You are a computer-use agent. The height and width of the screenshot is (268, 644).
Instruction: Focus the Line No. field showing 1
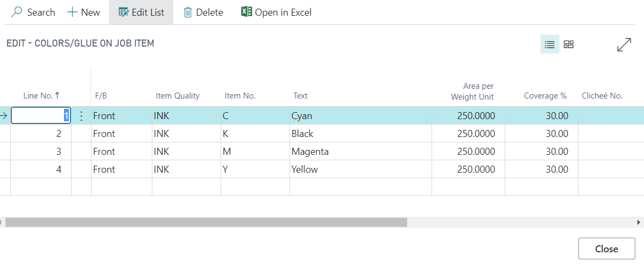pos(41,116)
